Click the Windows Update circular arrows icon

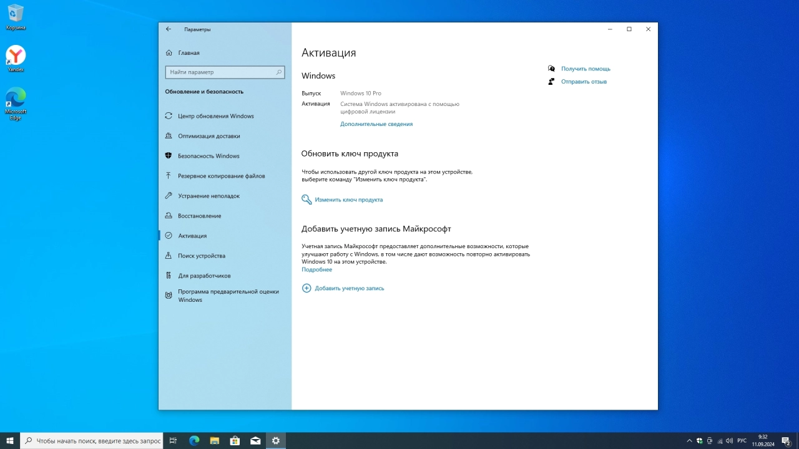pos(169,116)
